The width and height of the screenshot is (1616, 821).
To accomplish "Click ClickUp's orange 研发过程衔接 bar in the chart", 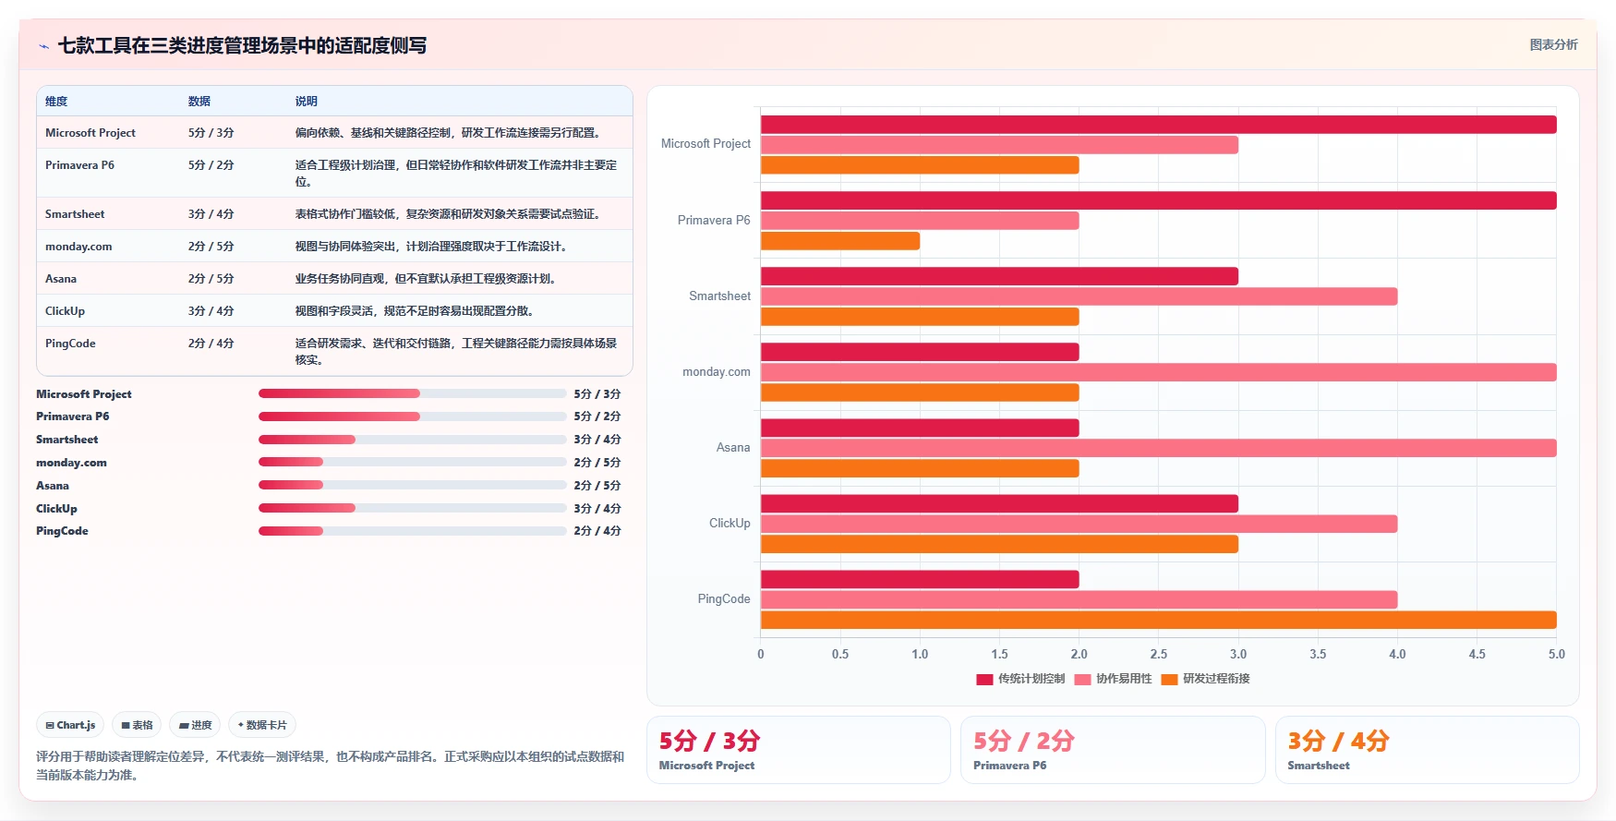I will coord(999,545).
